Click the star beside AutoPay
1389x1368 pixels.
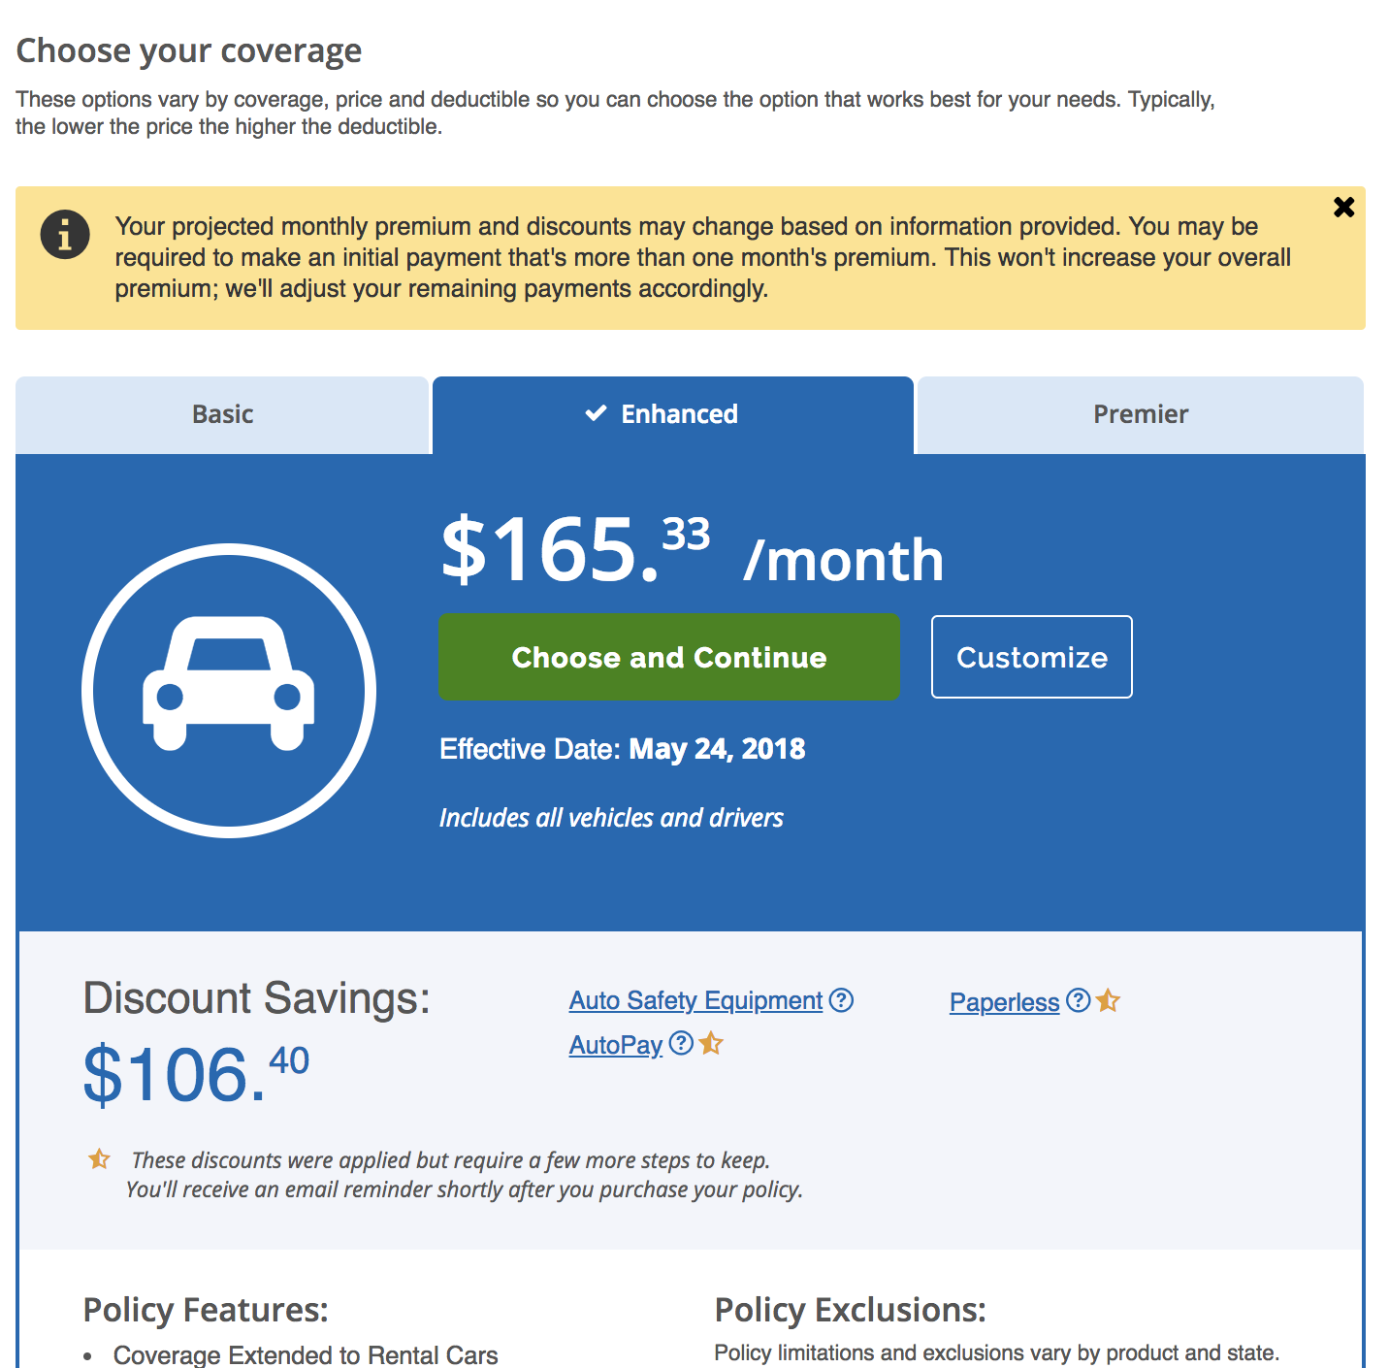712,1043
